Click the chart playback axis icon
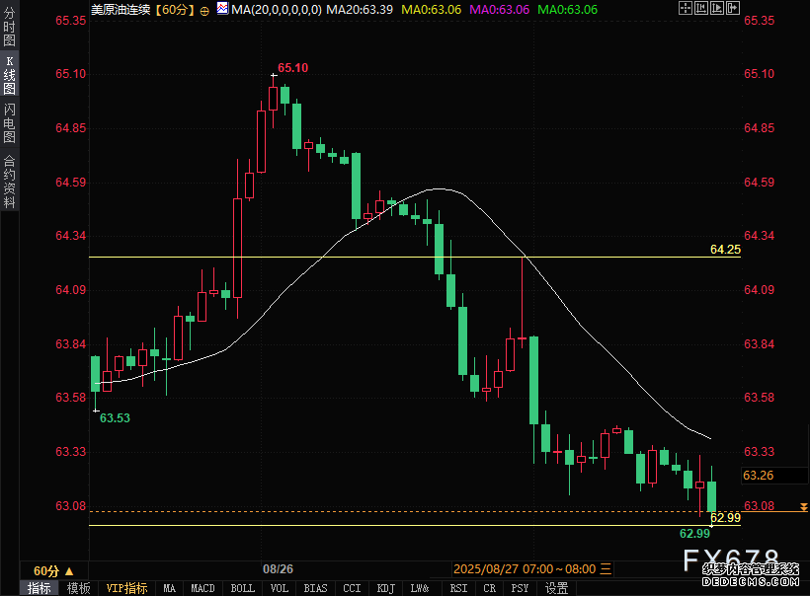The image size is (810, 596). (x=717, y=8)
